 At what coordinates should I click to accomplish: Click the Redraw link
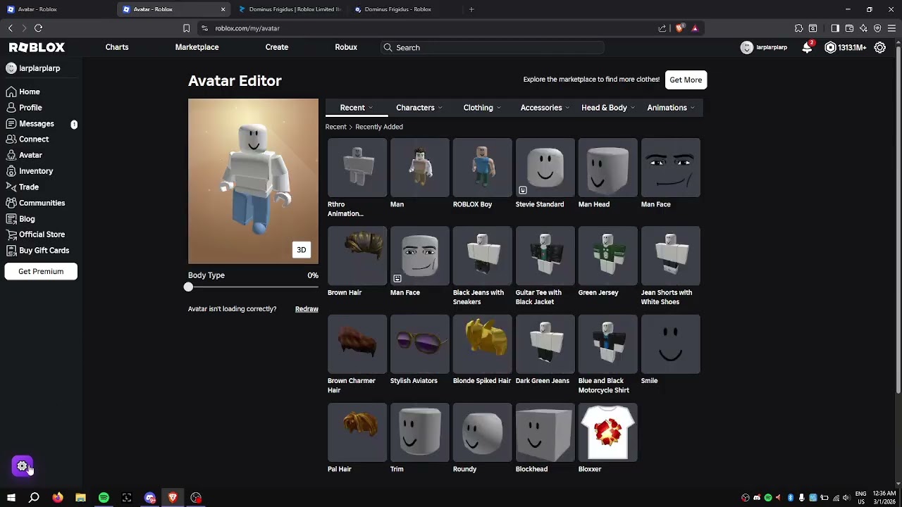coord(307,309)
